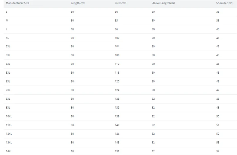237x155 pixels.
Task: Click the Manufacturer Size column header
Action: pos(17,3)
